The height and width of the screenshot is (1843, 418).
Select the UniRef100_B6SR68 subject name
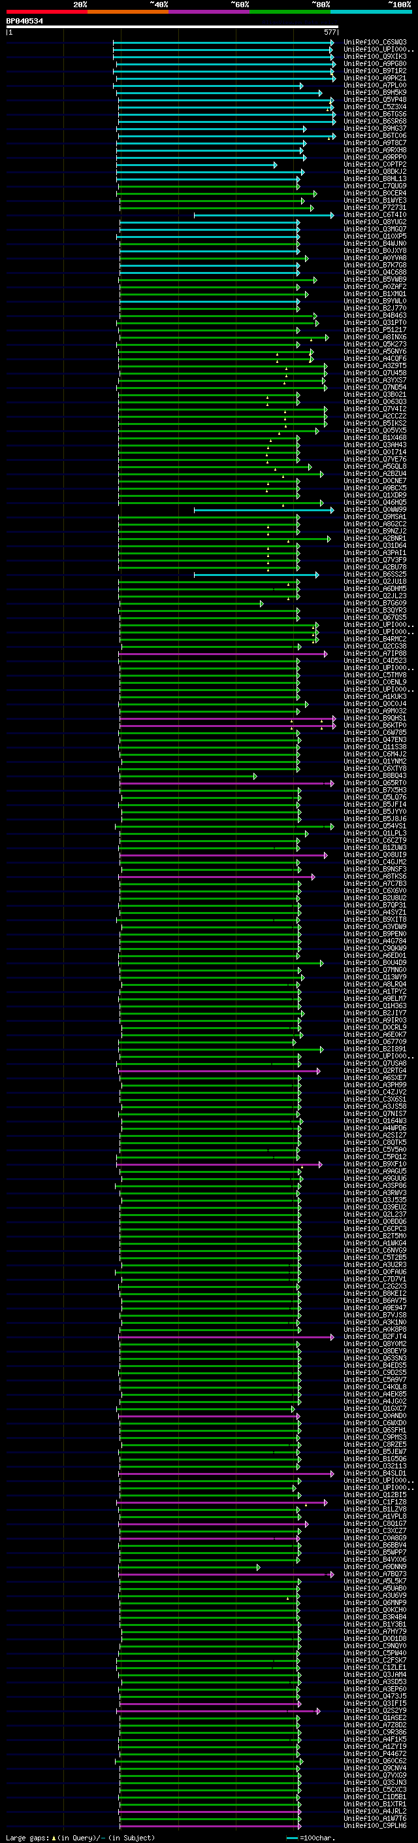coord(375,121)
